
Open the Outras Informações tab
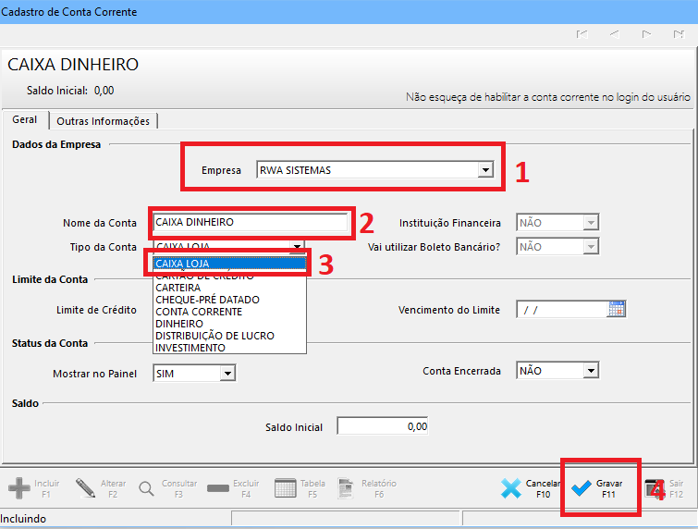click(x=103, y=121)
